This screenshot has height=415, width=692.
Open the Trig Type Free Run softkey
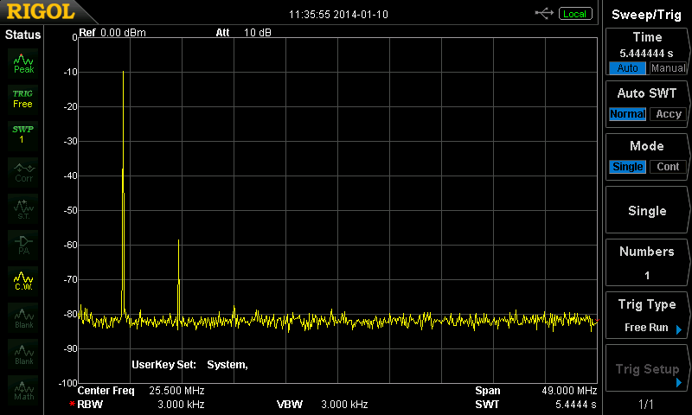coord(646,316)
